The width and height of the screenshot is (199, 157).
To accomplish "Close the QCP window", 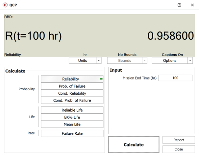I will coord(192,5).
